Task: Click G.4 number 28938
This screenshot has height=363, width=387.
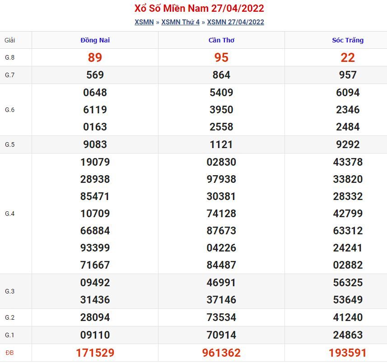Action: (95, 179)
